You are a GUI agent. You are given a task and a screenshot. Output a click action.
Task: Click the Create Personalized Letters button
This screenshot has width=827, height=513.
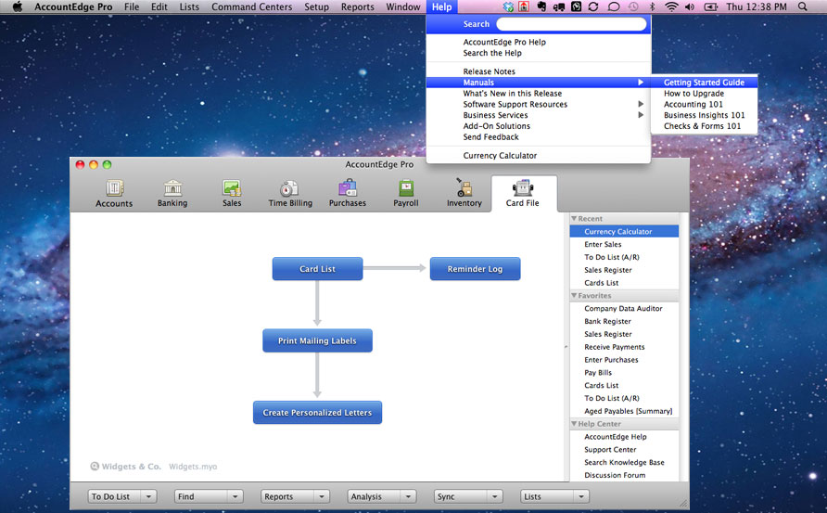pyautogui.click(x=317, y=413)
